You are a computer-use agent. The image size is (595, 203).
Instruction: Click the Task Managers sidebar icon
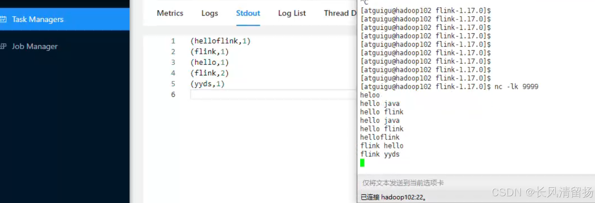(3, 19)
